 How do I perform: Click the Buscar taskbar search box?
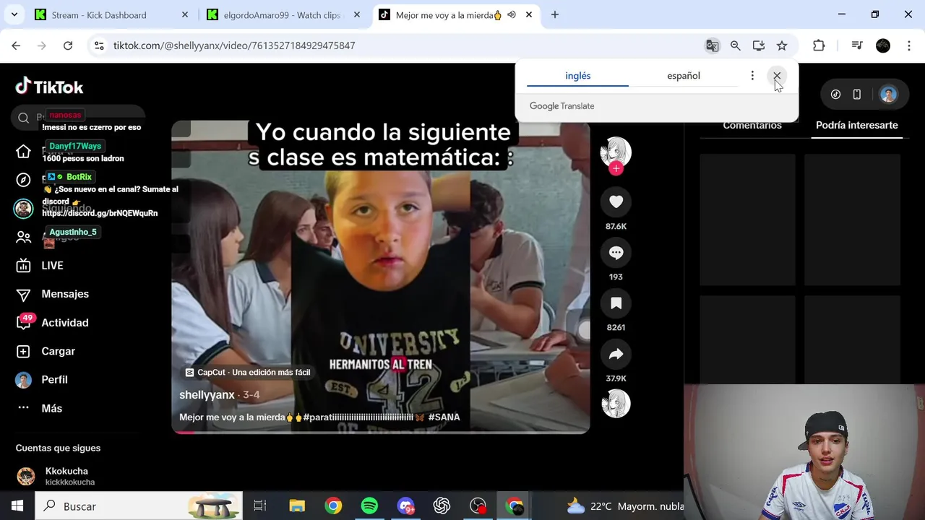tap(139, 506)
